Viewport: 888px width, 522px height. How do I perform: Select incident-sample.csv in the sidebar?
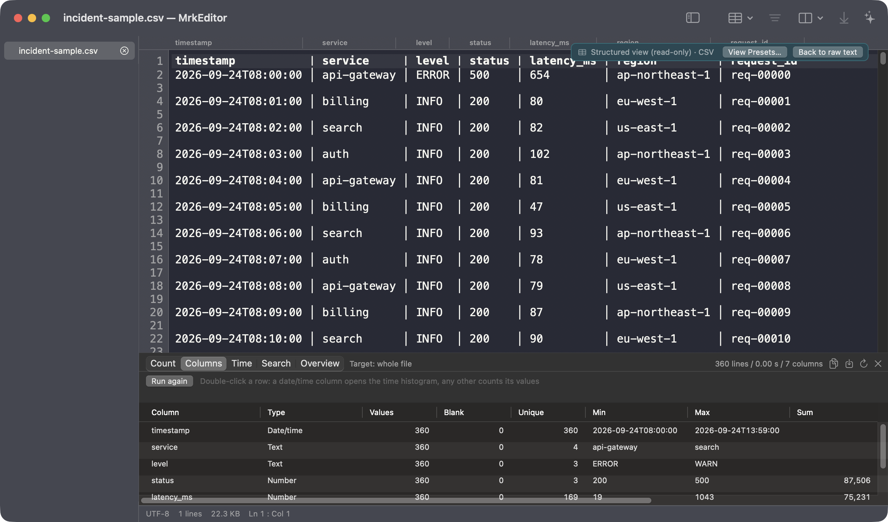(69, 51)
